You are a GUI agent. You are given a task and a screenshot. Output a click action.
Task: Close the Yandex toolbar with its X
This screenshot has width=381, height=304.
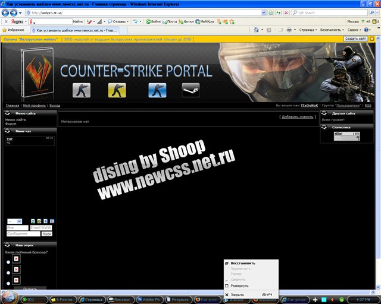click(x=6, y=22)
